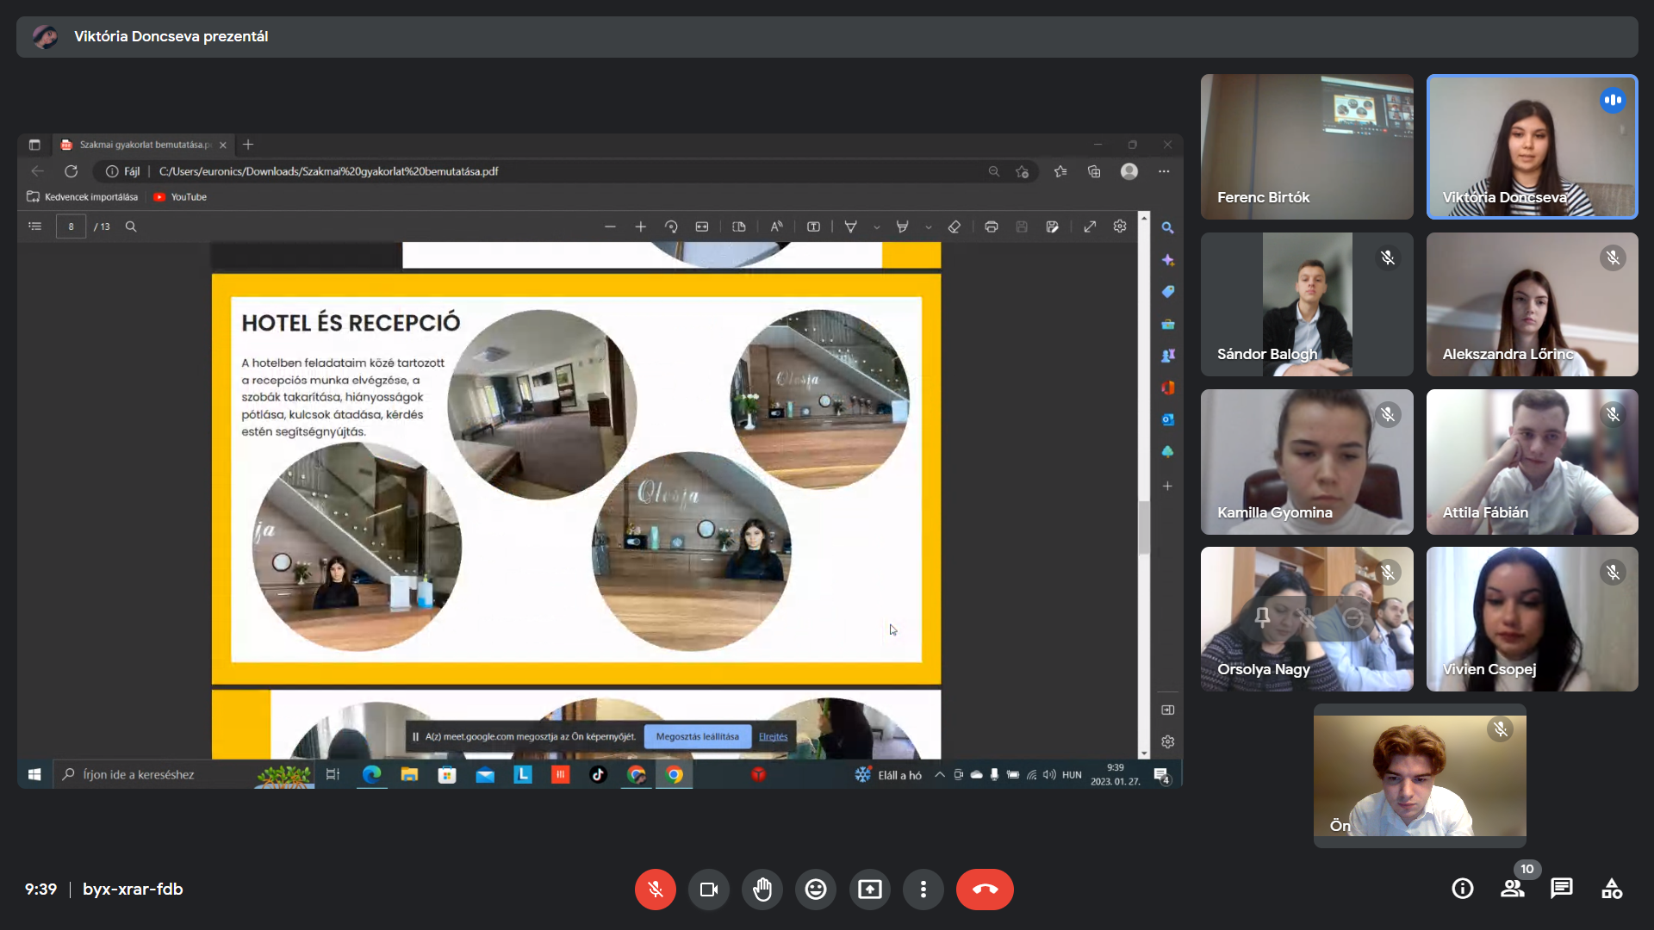Open the meeting chat panel
The image size is (1654, 930).
tap(1561, 889)
